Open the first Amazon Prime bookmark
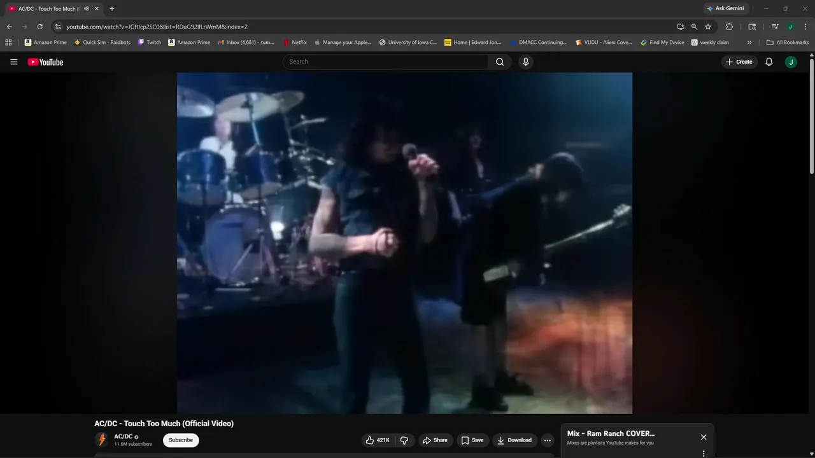 pos(46,43)
